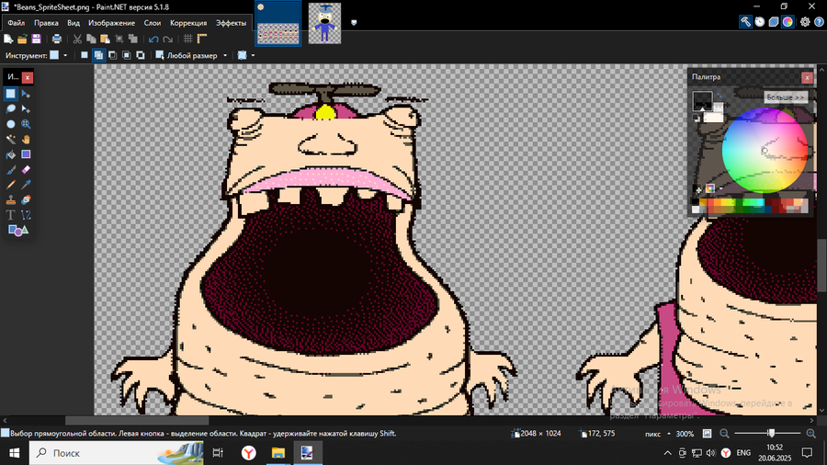Image resolution: width=827 pixels, height=465 pixels.
Task: Open the help question mark icon
Action: [819, 22]
